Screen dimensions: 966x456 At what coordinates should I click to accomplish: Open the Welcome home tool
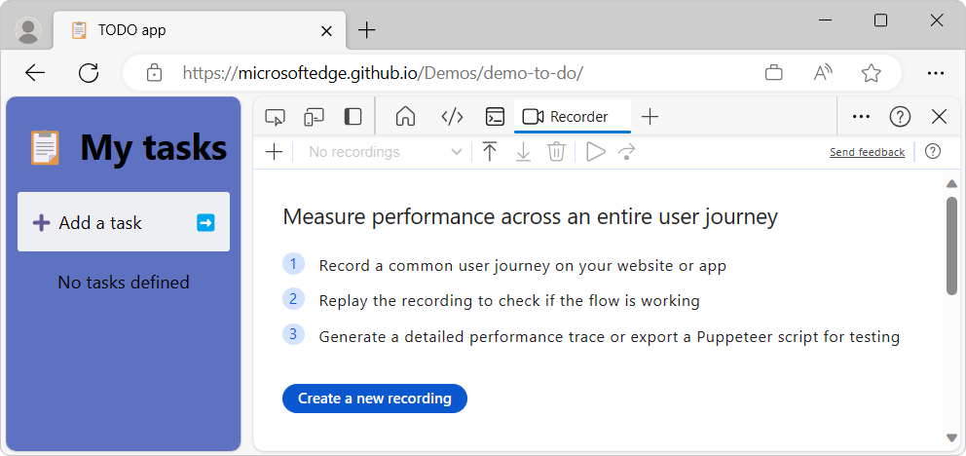click(405, 117)
